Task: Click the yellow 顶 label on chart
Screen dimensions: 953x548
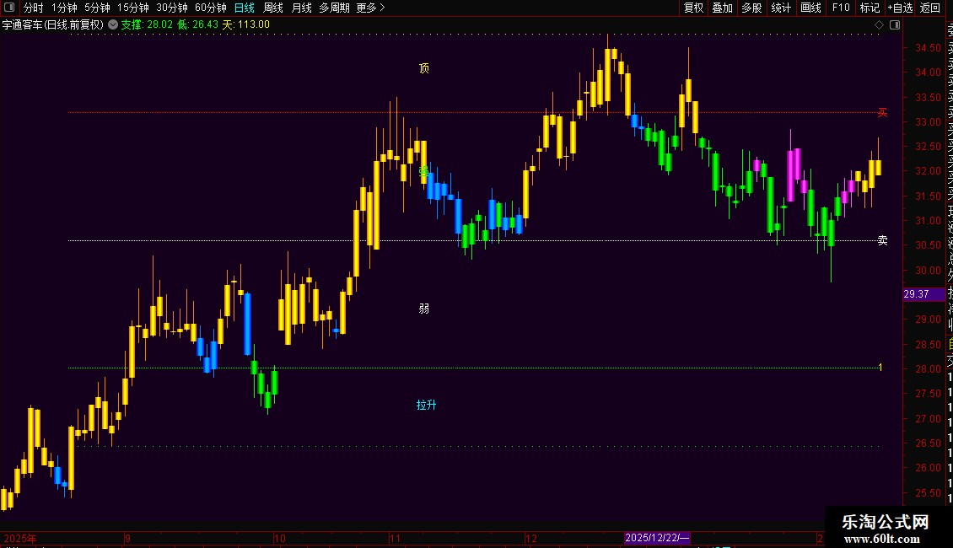Action: pos(424,68)
